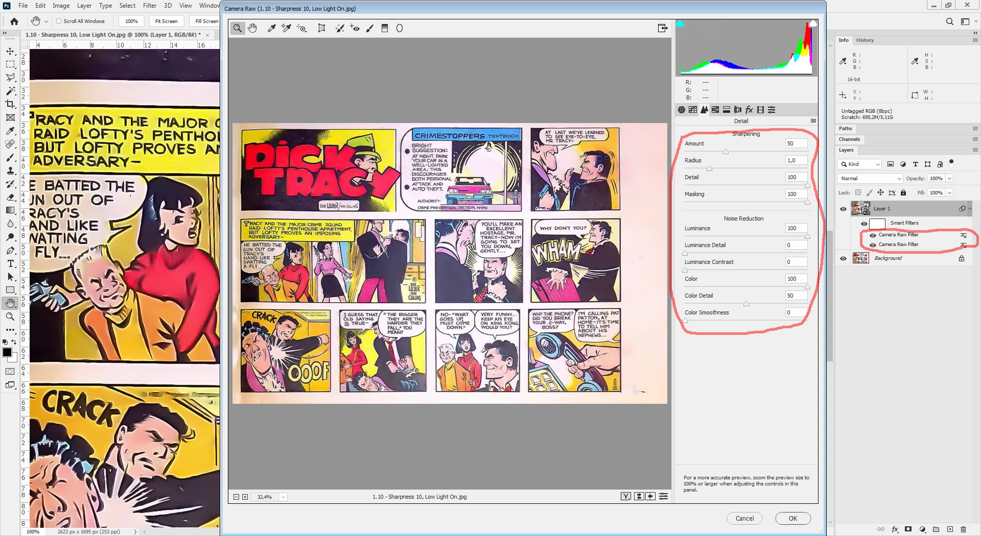Select the Radial Filter tool in Camera Raw
Image resolution: width=981 pixels, height=536 pixels.
[x=400, y=29]
